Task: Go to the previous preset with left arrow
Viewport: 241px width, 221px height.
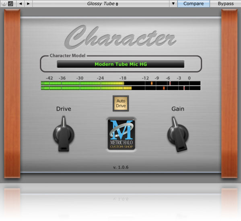Action: click(21, 4)
